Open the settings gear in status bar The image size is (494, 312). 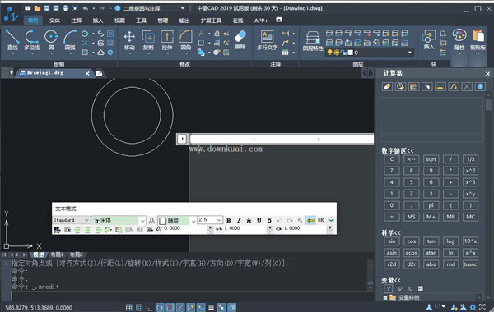[x=473, y=306]
